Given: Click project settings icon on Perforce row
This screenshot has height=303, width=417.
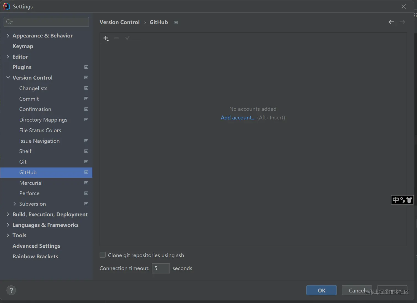Looking at the screenshot, I should 86,193.
